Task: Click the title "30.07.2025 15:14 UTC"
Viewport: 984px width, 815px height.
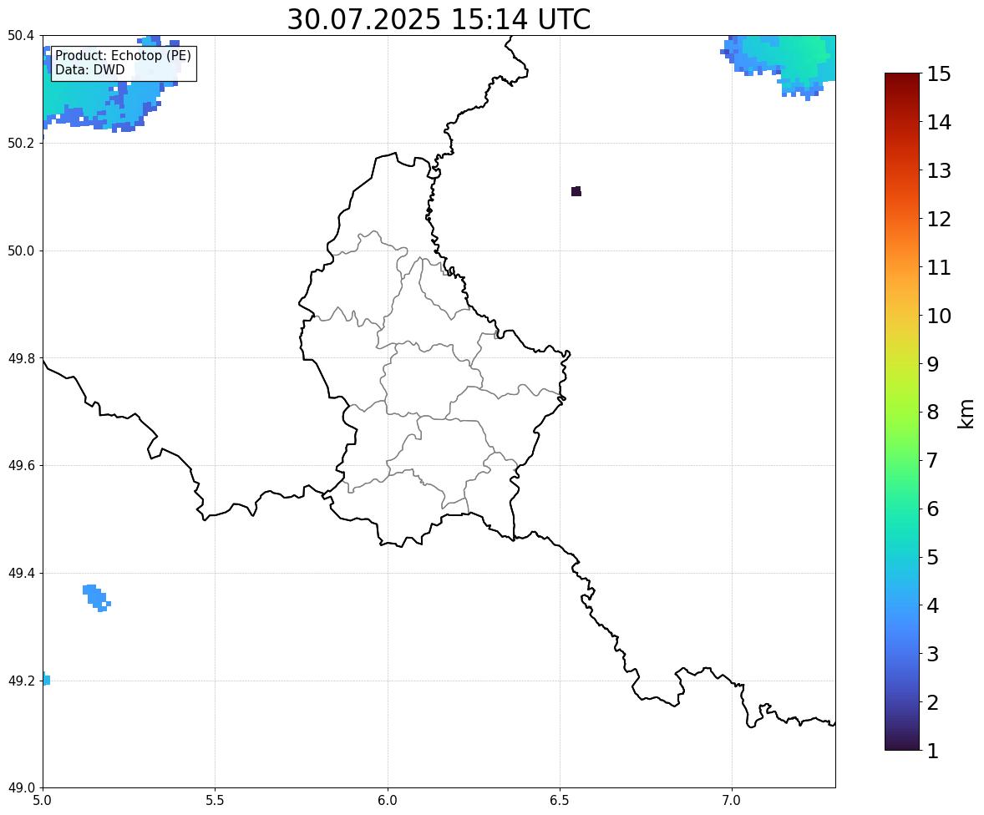Action: pos(439,19)
